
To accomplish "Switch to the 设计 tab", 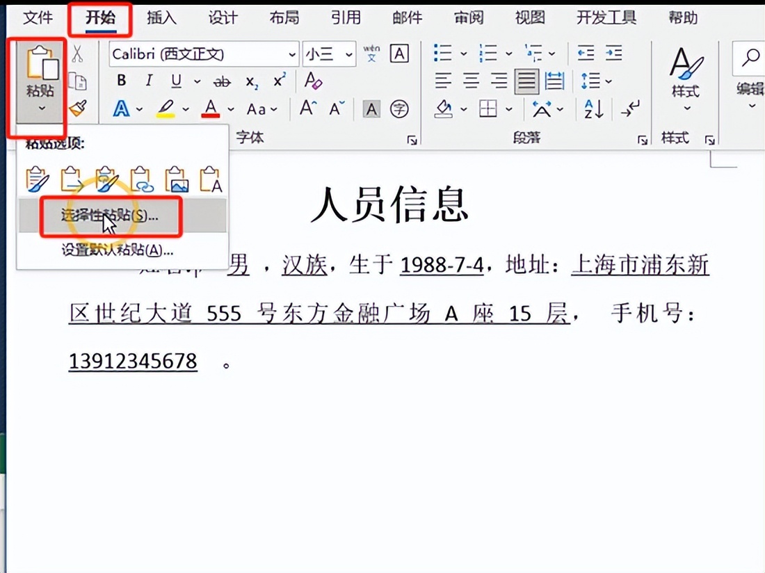I will coord(223,18).
